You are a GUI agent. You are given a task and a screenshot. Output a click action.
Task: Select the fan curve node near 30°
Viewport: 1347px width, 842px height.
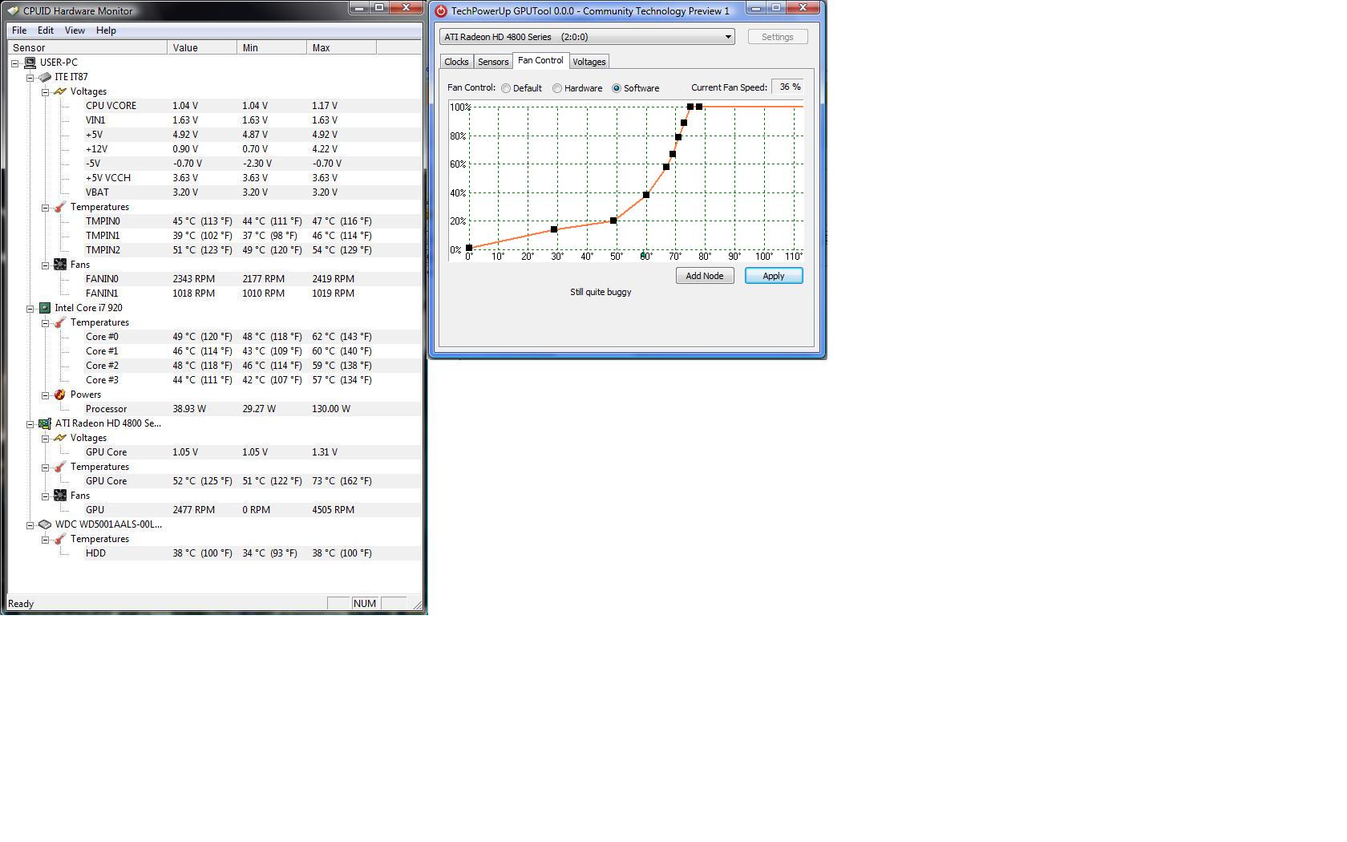(x=554, y=230)
